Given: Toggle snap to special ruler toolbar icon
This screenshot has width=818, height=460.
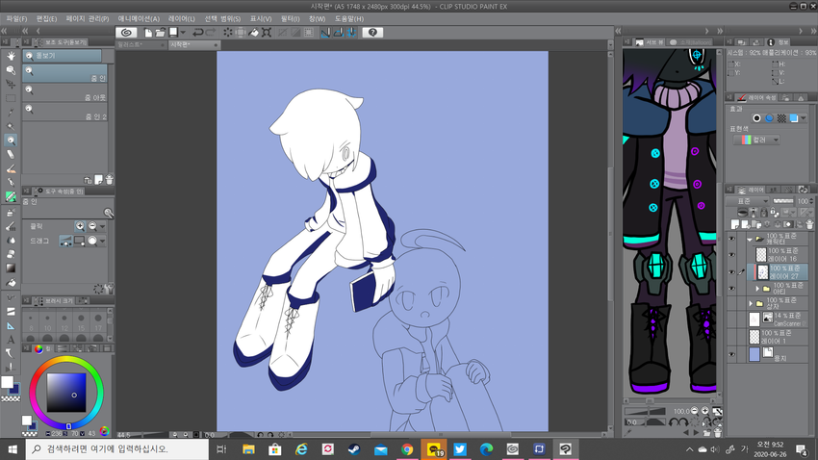Looking at the screenshot, I should click(x=338, y=33).
